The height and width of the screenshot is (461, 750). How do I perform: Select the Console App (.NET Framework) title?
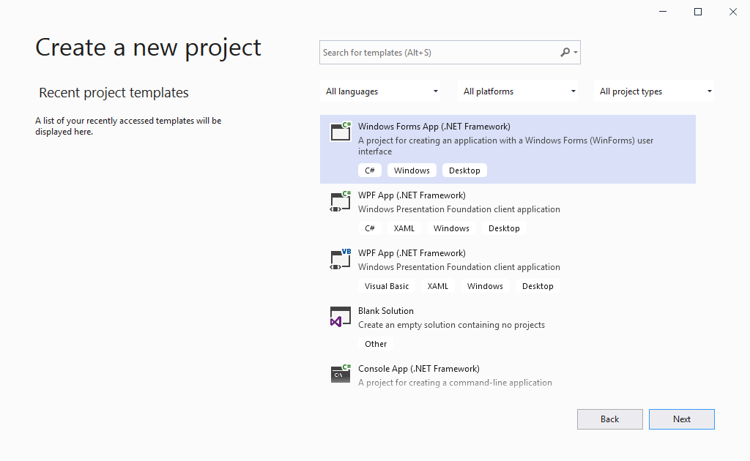pos(419,369)
